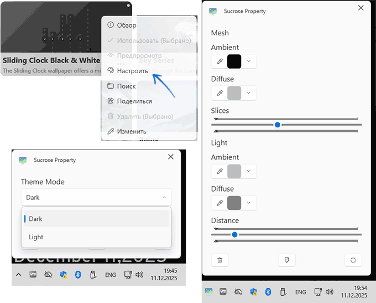Click the Slices slider handle
This screenshot has height=303, width=376.
tap(278, 125)
